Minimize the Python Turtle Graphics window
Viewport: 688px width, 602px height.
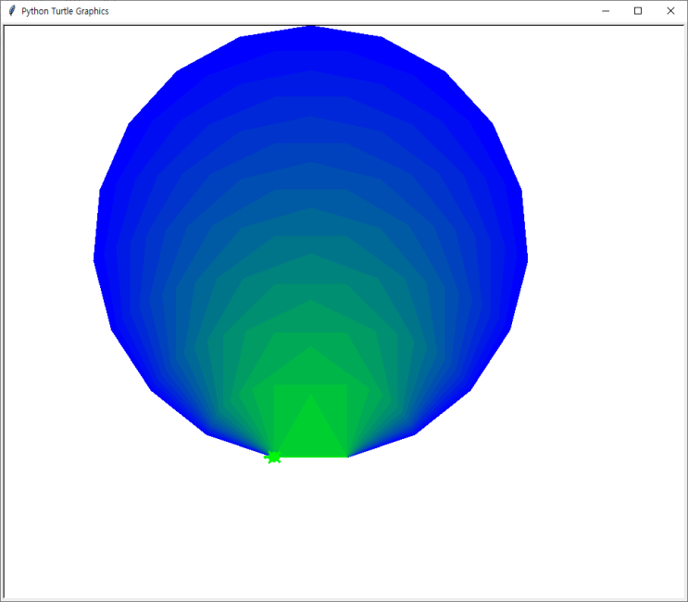tap(606, 11)
